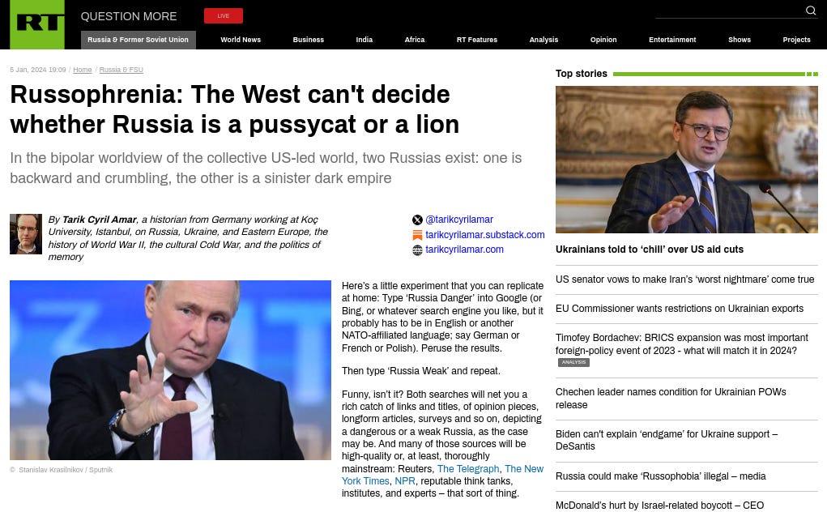This screenshot has height=512, width=827.
Task: Open the Russia & Former Soviet Union tab
Action: tap(139, 40)
